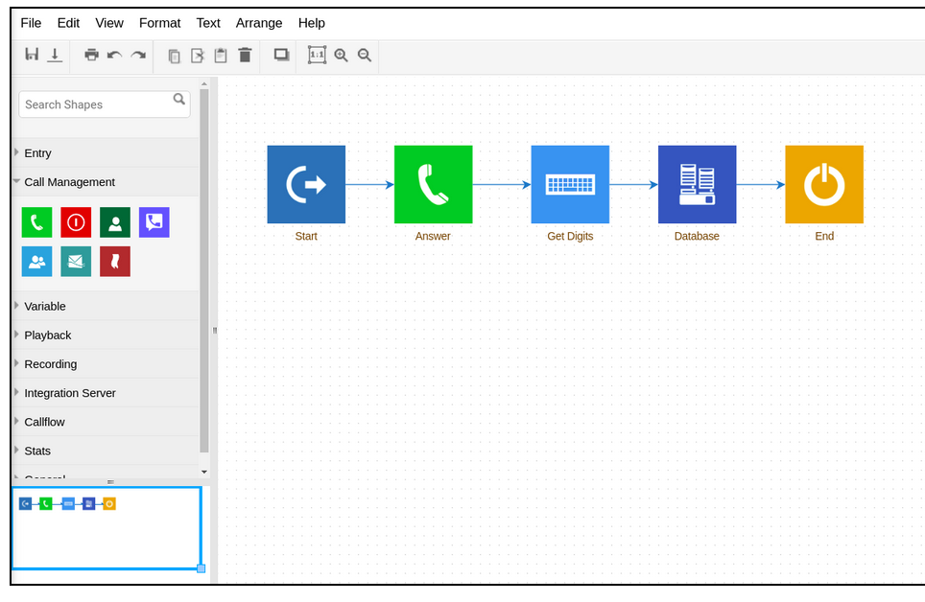Viewport: 925px width, 602px height.
Task: Select the dark green single user shape
Action: click(x=115, y=222)
